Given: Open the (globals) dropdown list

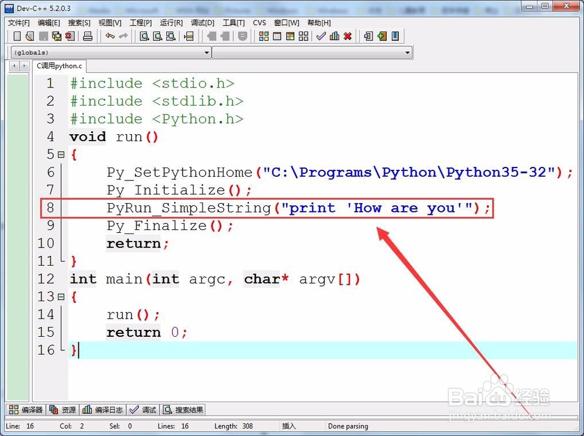Looking at the screenshot, I should click(x=207, y=52).
